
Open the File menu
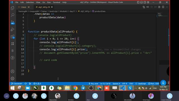[x=17, y=2]
